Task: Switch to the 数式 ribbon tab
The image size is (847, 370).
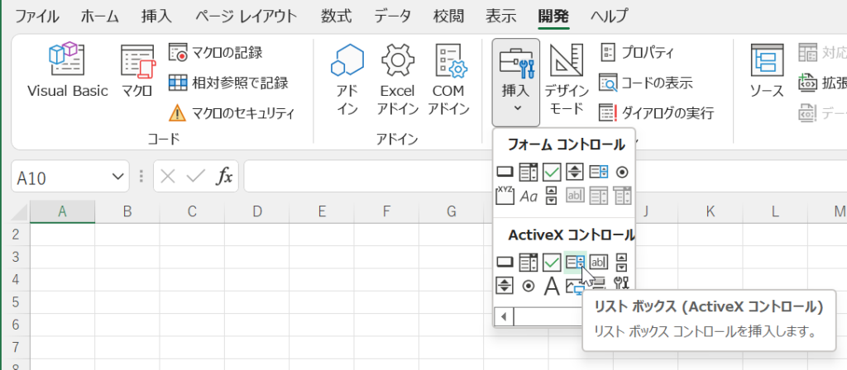Action: click(336, 16)
